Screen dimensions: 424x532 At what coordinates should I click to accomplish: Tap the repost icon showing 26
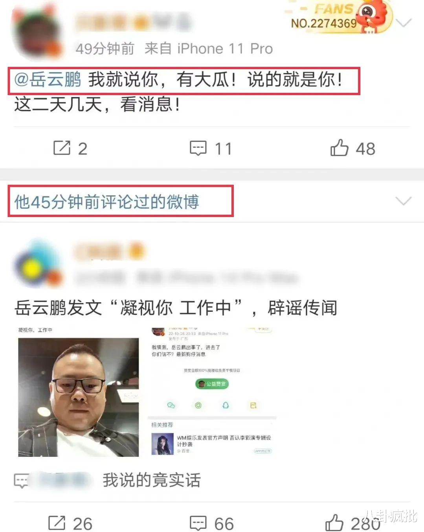(x=57, y=523)
